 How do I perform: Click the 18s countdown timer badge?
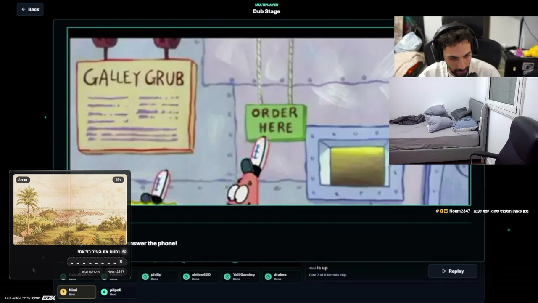[119, 180]
